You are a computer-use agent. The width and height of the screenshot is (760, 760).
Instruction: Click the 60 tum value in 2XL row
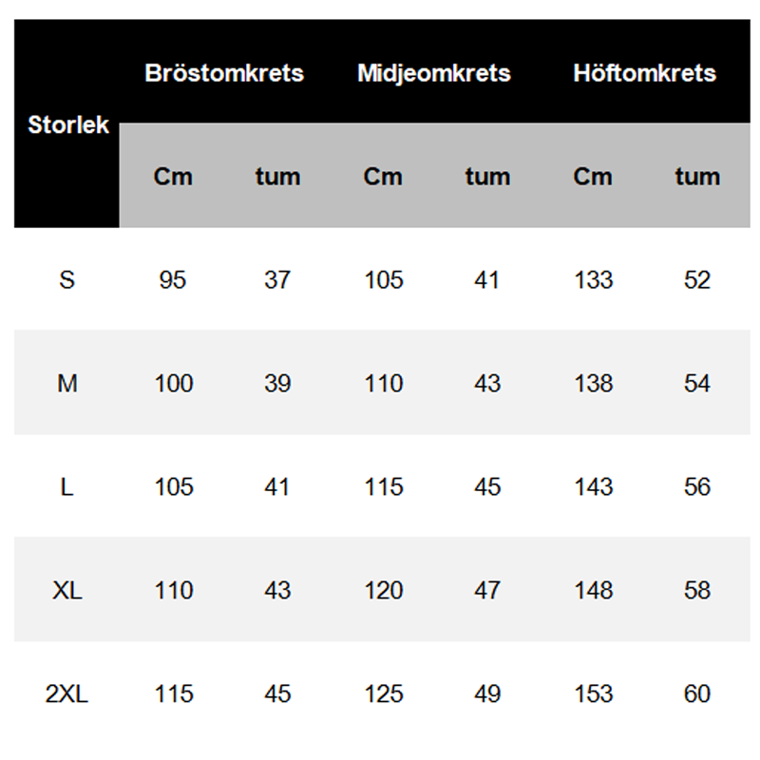click(x=697, y=694)
